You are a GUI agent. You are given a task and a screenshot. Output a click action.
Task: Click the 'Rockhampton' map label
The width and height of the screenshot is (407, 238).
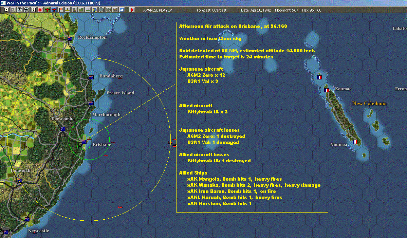pyautogui.click(x=92, y=37)
